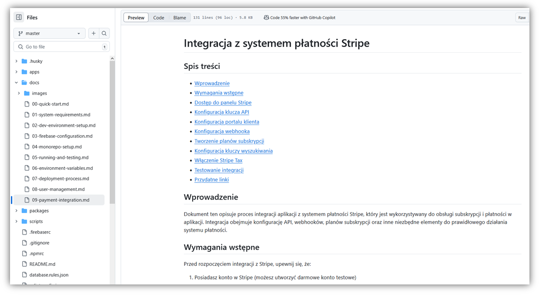The width and height of the screenshot is (541, 295).
Task: Open 01-system-requirements.md in tree
Action: point(61,115)
